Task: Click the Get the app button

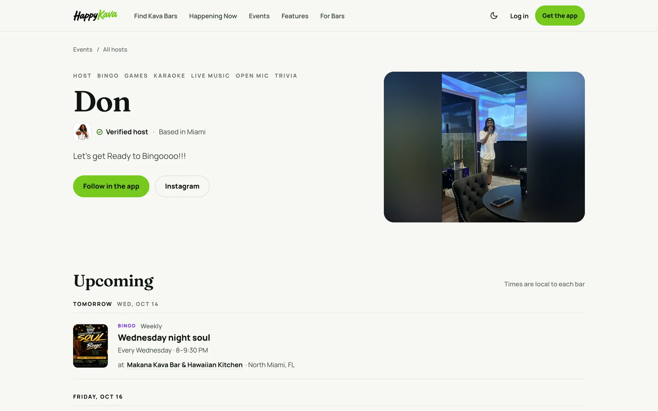Action: point(560,16)
